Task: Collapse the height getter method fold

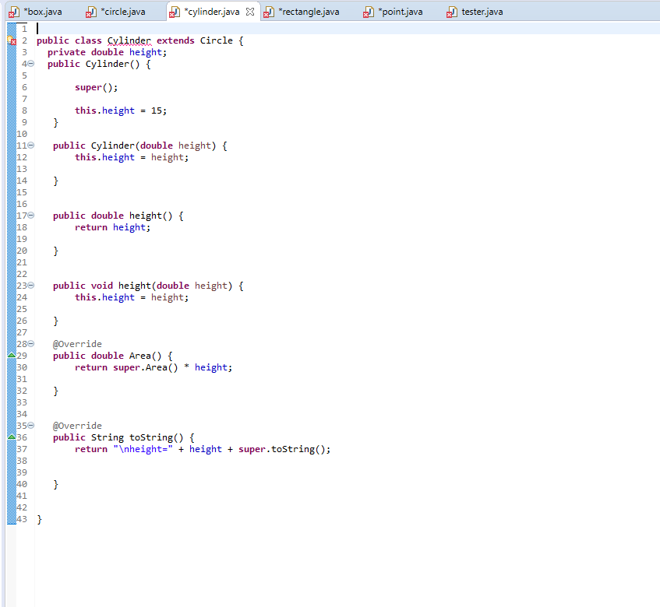Action: pos(29,215)
